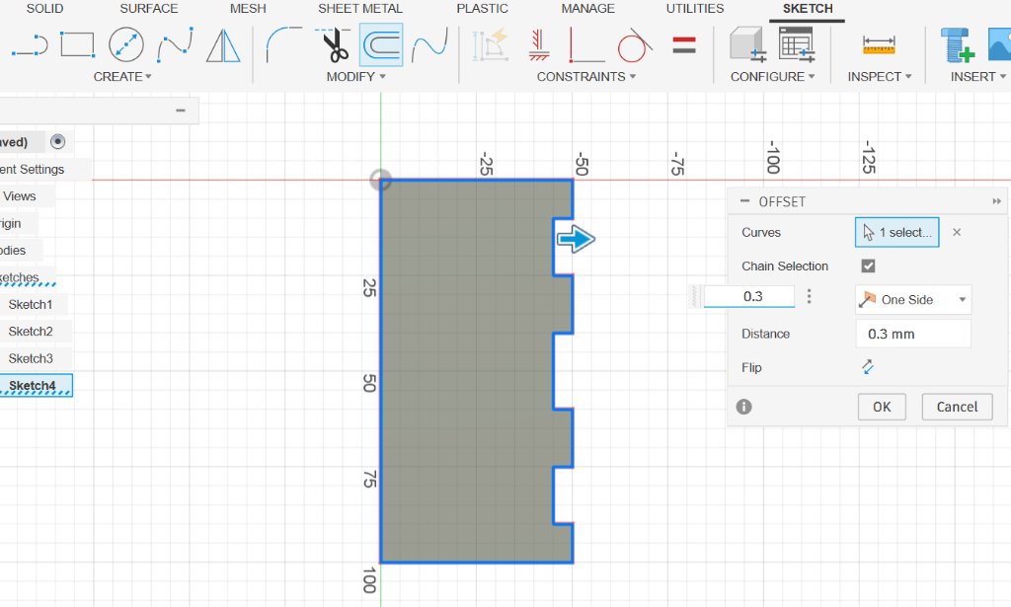Screen dimensions: 1011x607
Task: Click the AutoConstrain icon
Action: point(490,45)
